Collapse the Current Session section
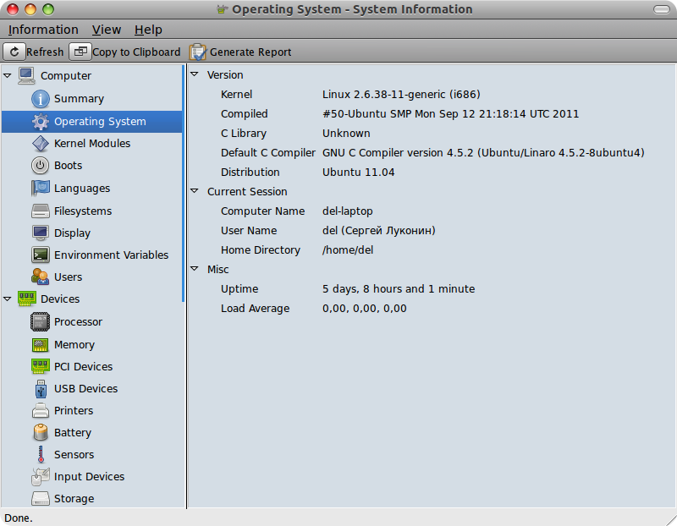Viewport: 677px width, 526px height. coord(195,191)
